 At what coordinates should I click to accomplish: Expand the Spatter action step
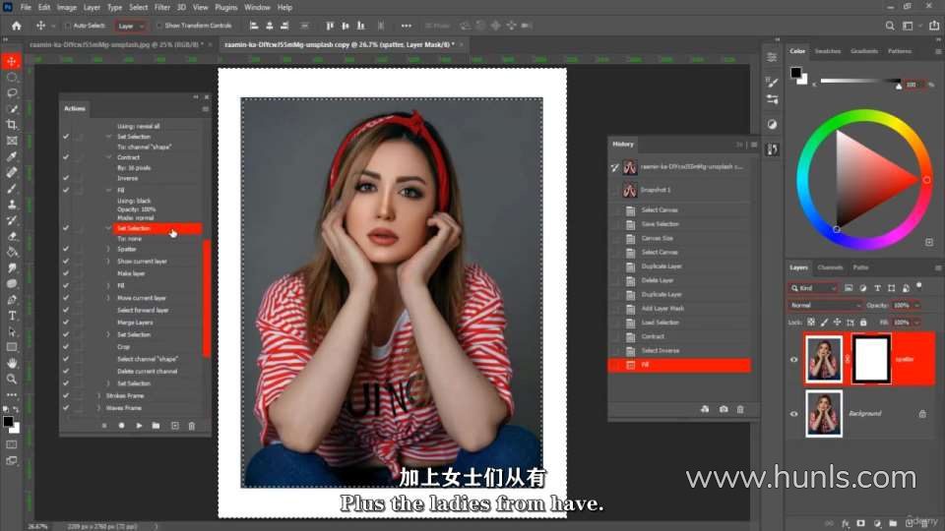click(108, 249)
